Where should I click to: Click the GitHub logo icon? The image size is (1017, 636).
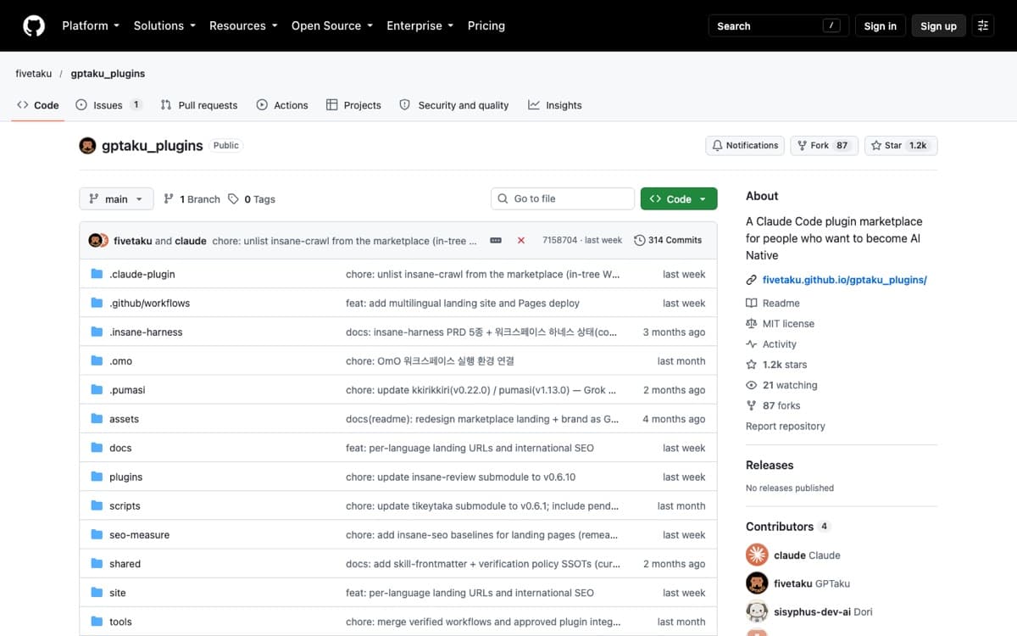[x=34, y=25]
